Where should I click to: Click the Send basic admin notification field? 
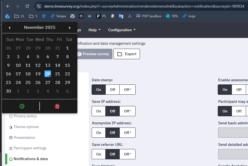click(x=233, y=133)
